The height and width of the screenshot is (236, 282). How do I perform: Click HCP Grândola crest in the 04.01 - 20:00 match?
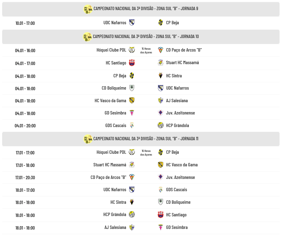click(161, 125)
